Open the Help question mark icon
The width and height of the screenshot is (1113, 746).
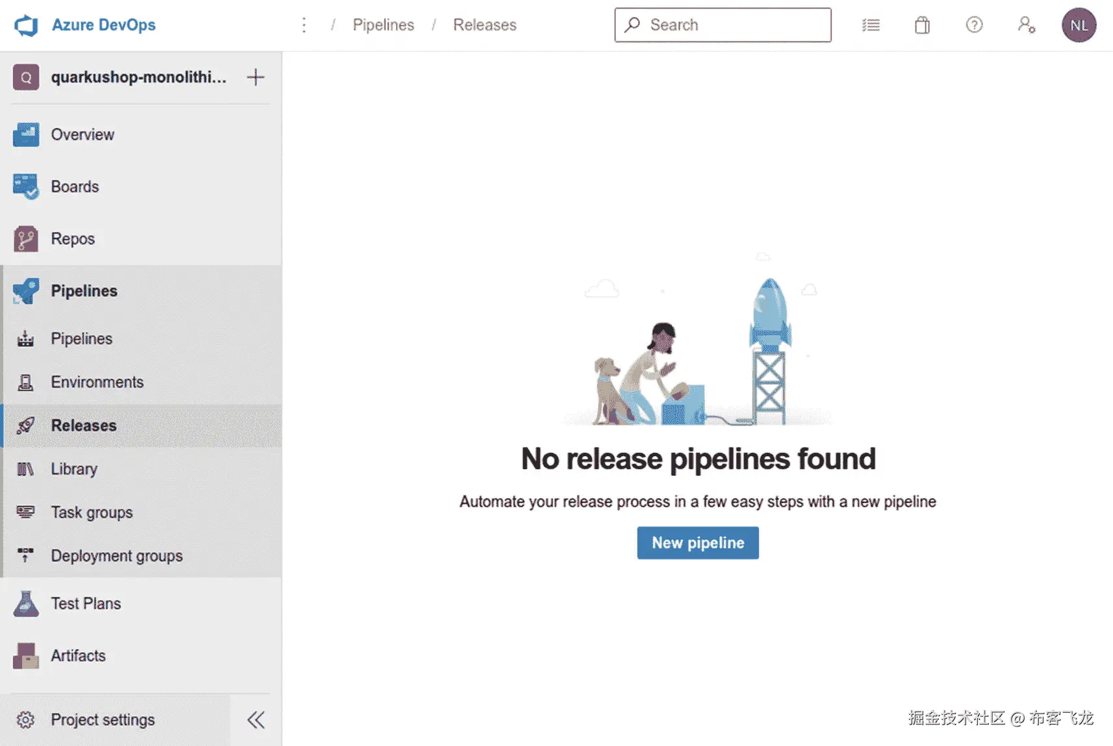coord(974,25)
